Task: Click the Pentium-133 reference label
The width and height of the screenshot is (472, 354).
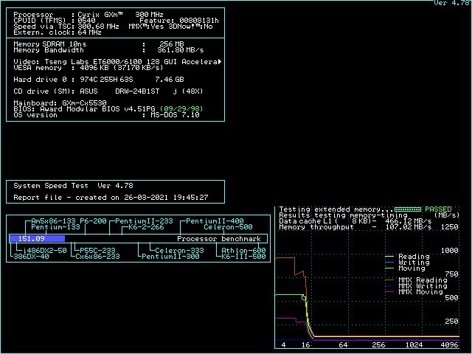Action: [x=56, y=227]
